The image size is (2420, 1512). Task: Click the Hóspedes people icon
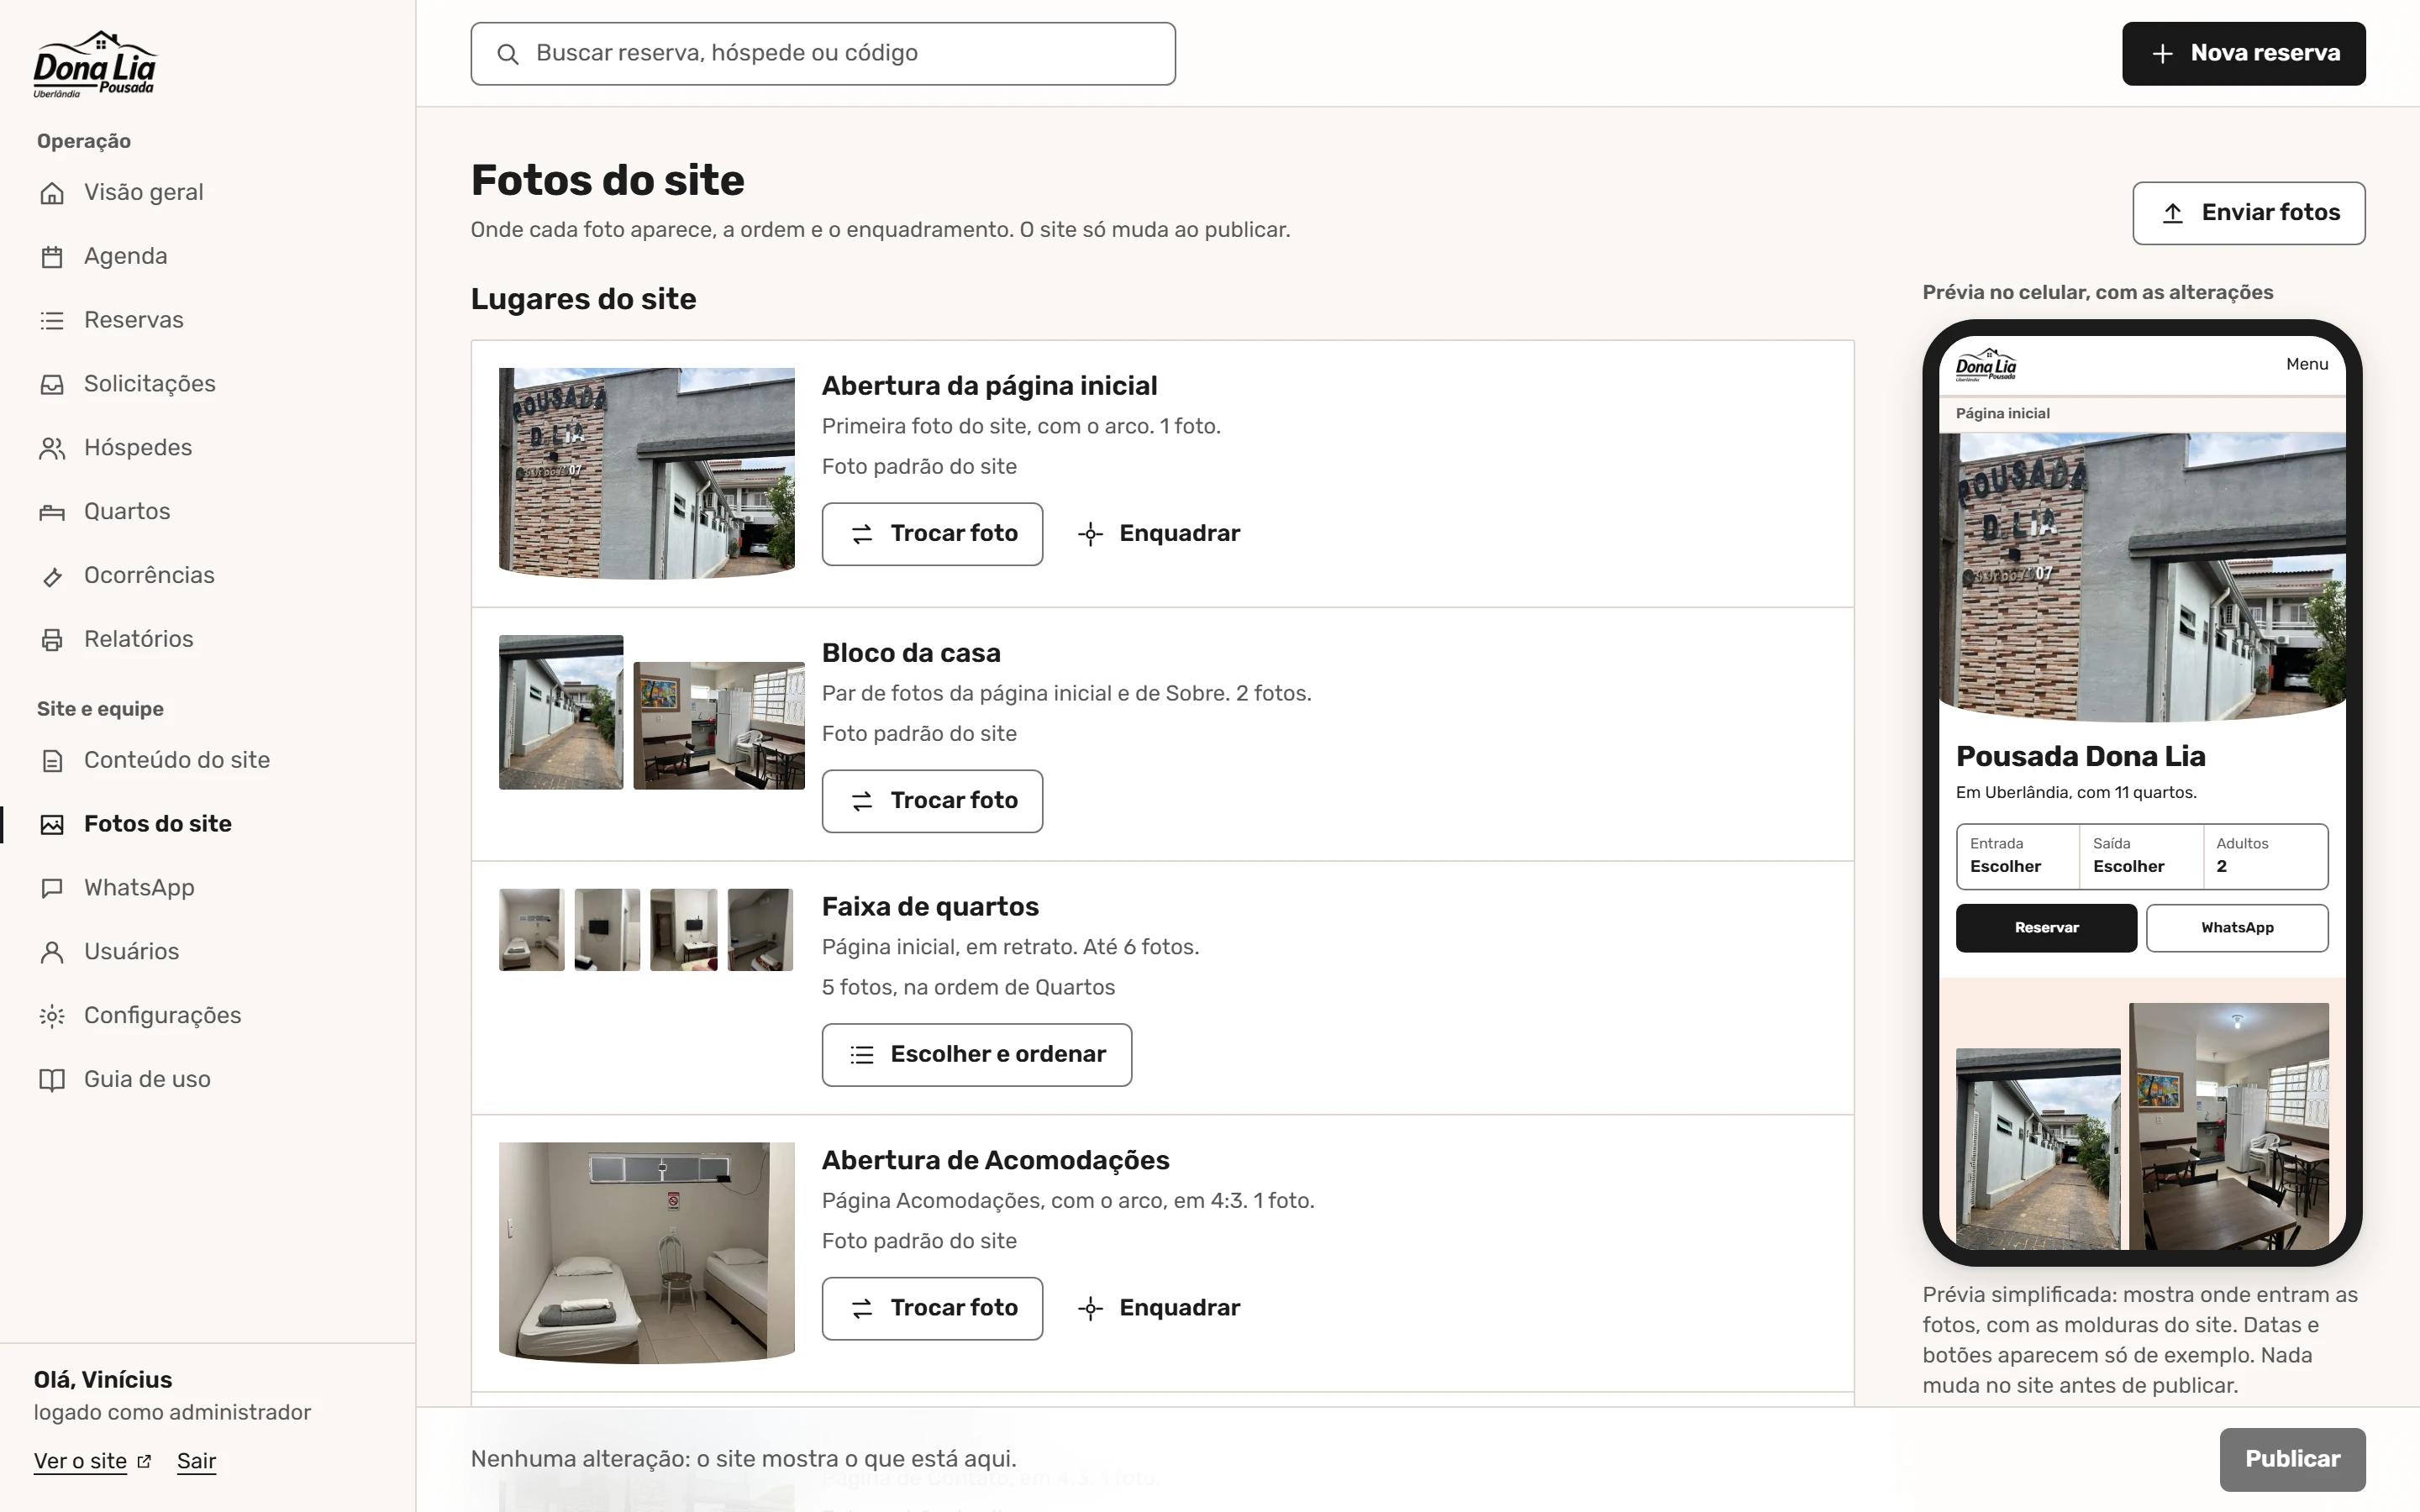click(x=52, y=449)
